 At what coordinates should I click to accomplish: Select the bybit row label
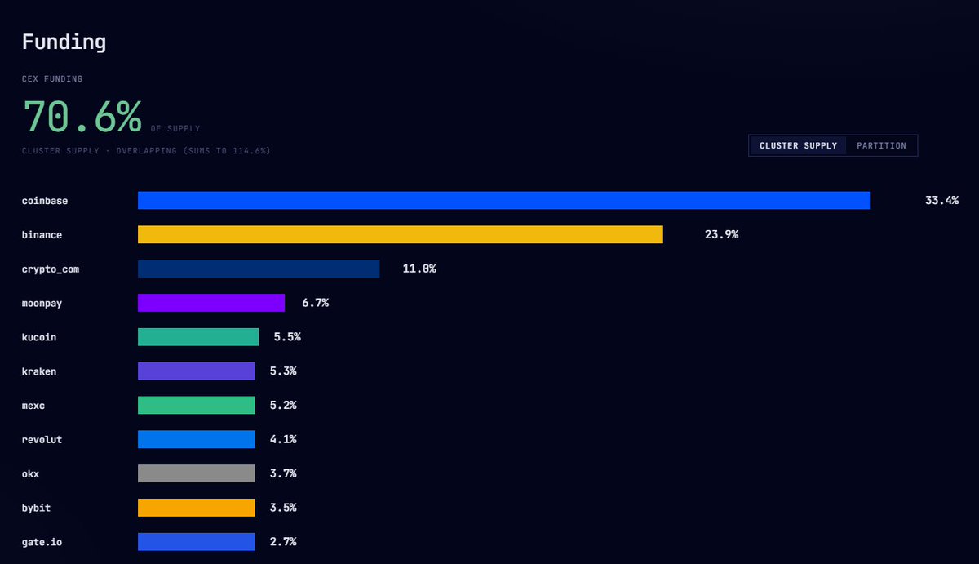tap(36, 508)
